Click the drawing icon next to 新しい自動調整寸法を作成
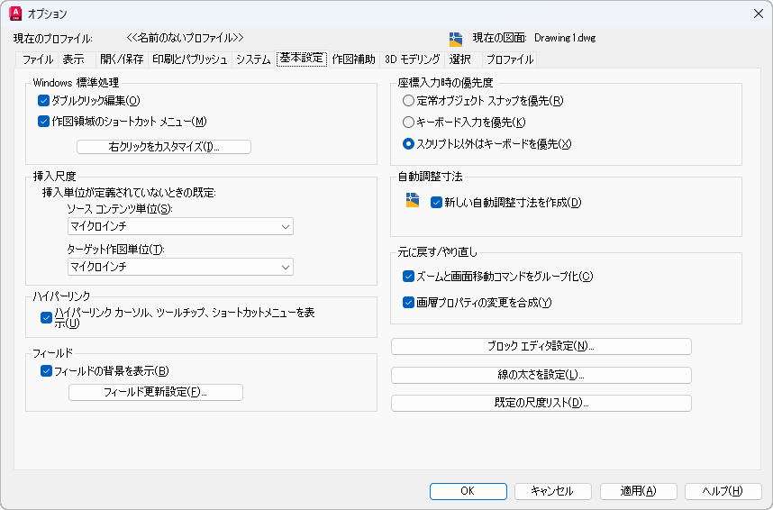The image size is (773, 510). [412, 200]
